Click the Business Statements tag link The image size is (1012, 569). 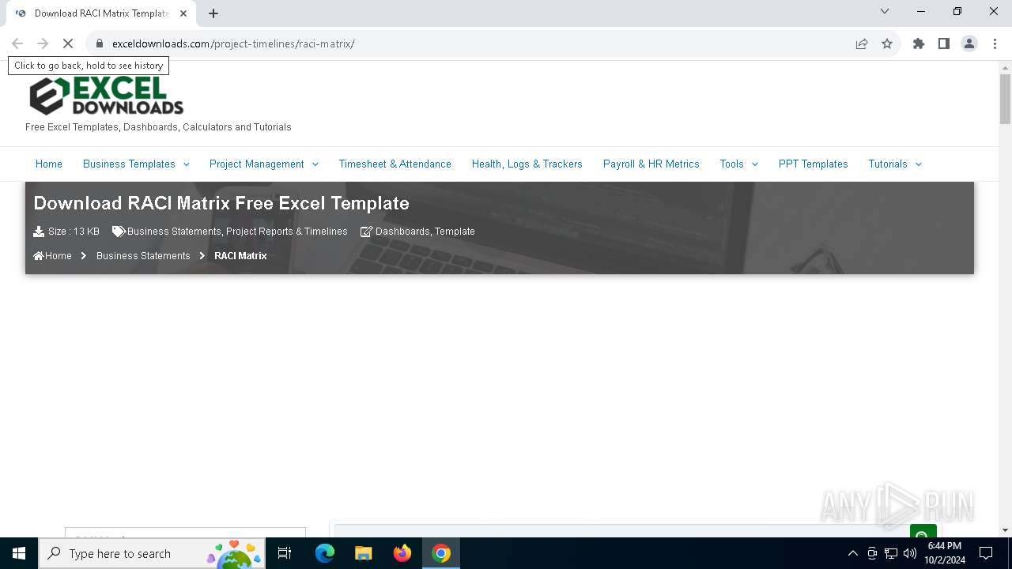coord(174,232)
